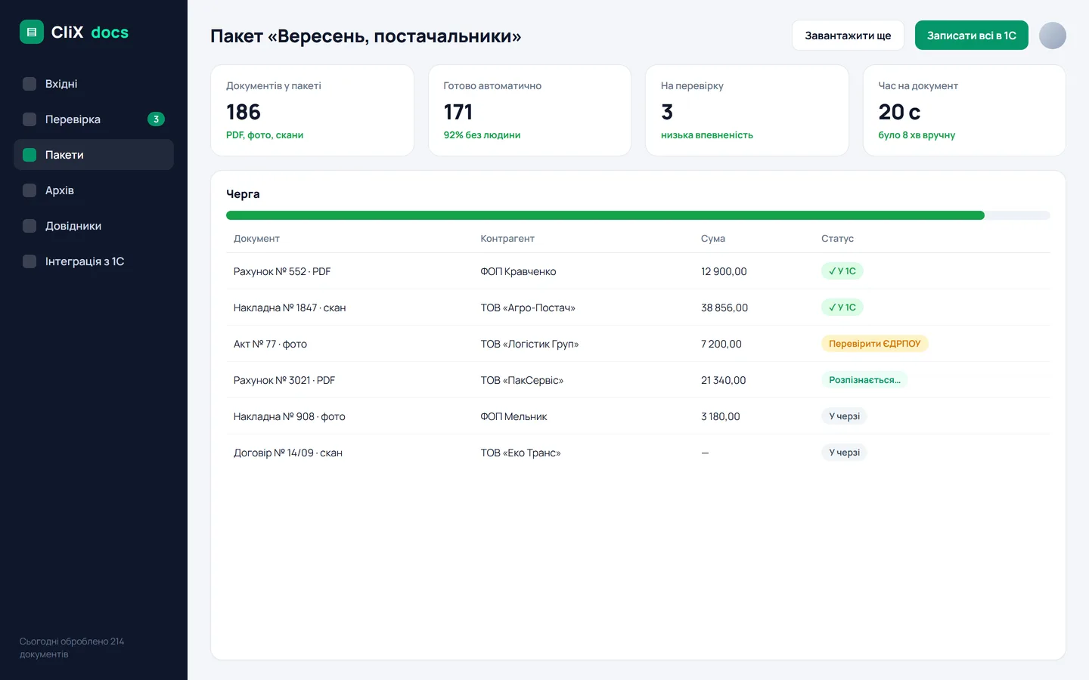Screen dimensions: 1089x680
Task: Click the Записати всі в 1С button
Action: coord(971,36)
